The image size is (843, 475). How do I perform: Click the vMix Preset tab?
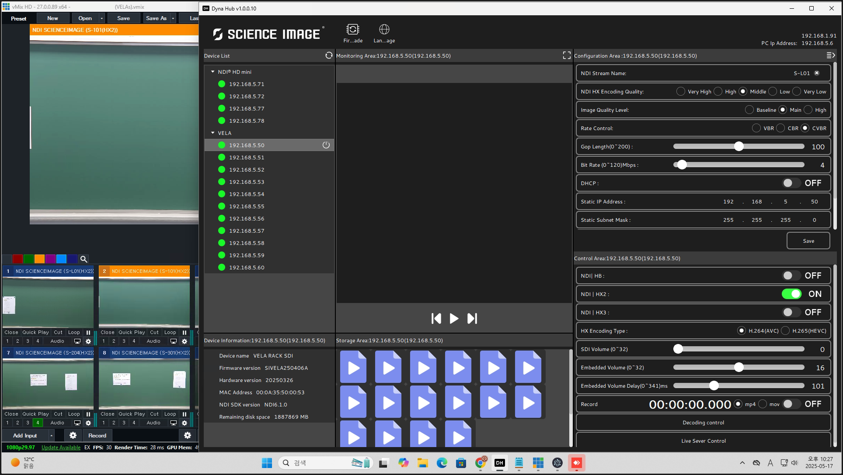coord(18,18)
